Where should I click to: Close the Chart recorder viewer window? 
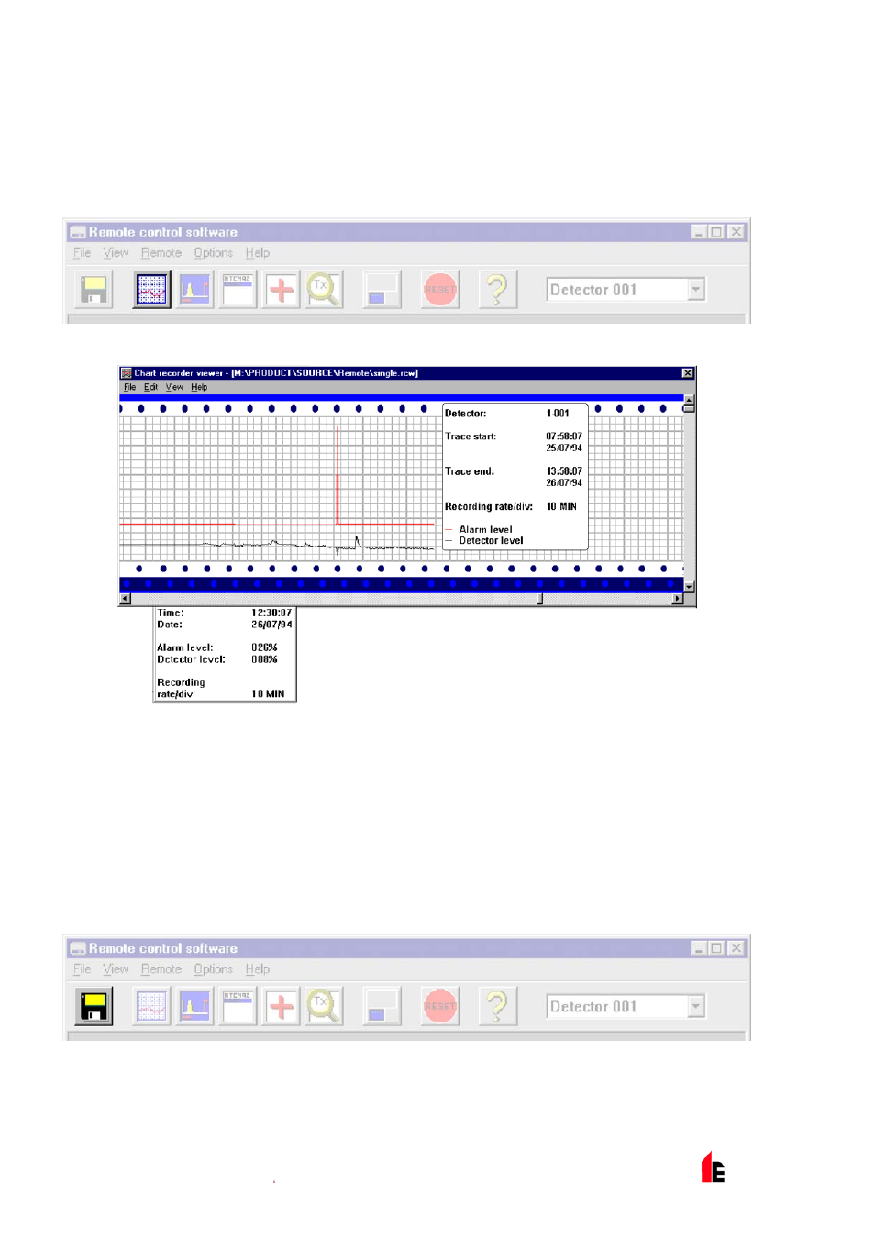687,373
